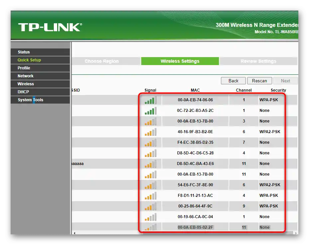Image resolution: width=309 pixels, height=245 pixels.
Task: Select MAC address 00-0A-EB-05-02-2F
Action: point(195,227)
